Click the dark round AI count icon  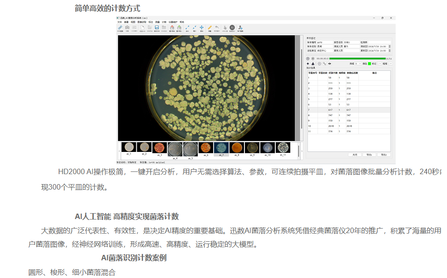(232, 27)
